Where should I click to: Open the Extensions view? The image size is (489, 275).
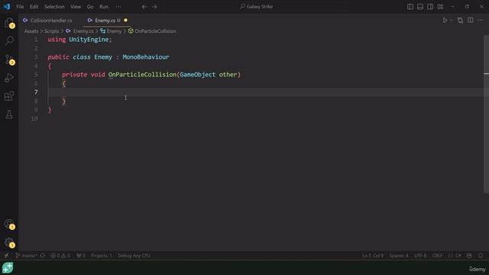[9, 96]
